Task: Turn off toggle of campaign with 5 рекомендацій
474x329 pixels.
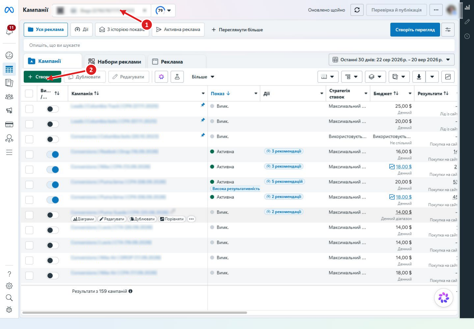Action: coord(53,185)
